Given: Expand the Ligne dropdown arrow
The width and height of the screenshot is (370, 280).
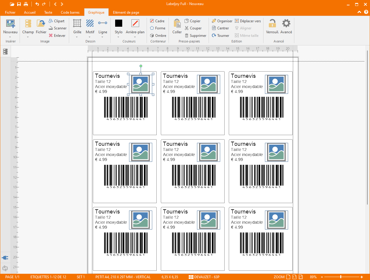Looking at the screenshot, I should (x=103, y=37).
